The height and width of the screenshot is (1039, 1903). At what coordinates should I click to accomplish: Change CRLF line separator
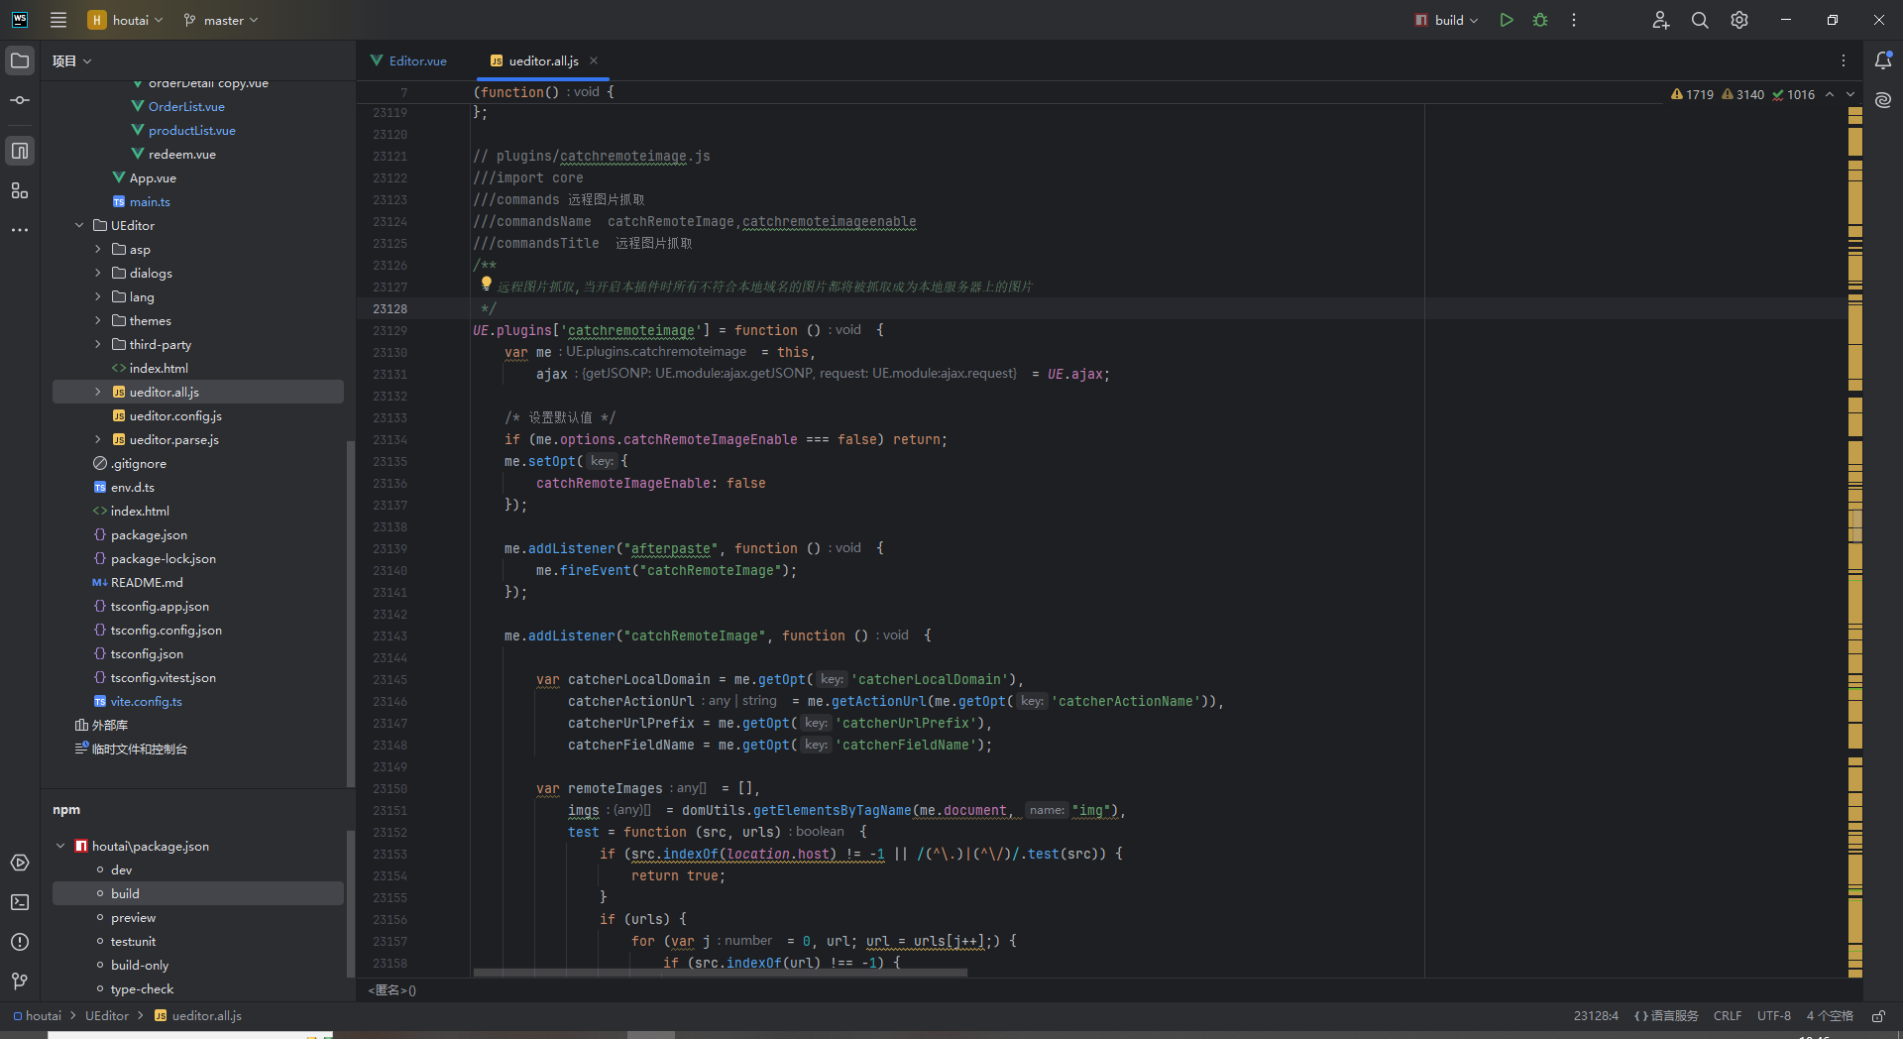pos(1728,1016)
